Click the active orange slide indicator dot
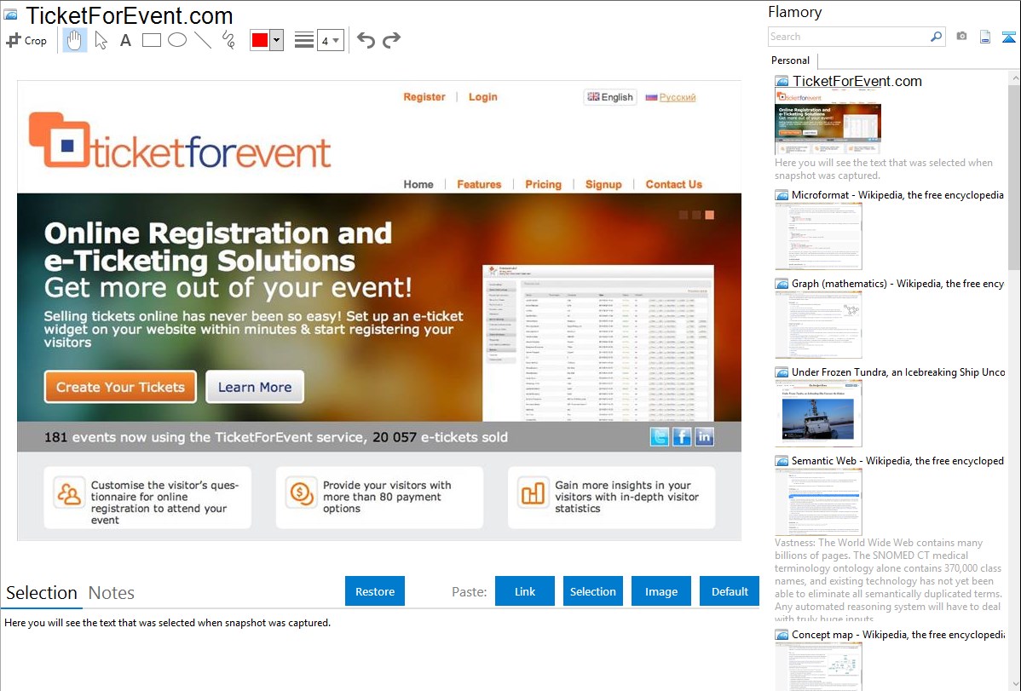Viewport: 1021px width, 691px height. click(x=710, y=215)
